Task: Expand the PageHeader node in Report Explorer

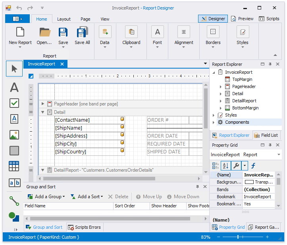Action: coord(221,86)
